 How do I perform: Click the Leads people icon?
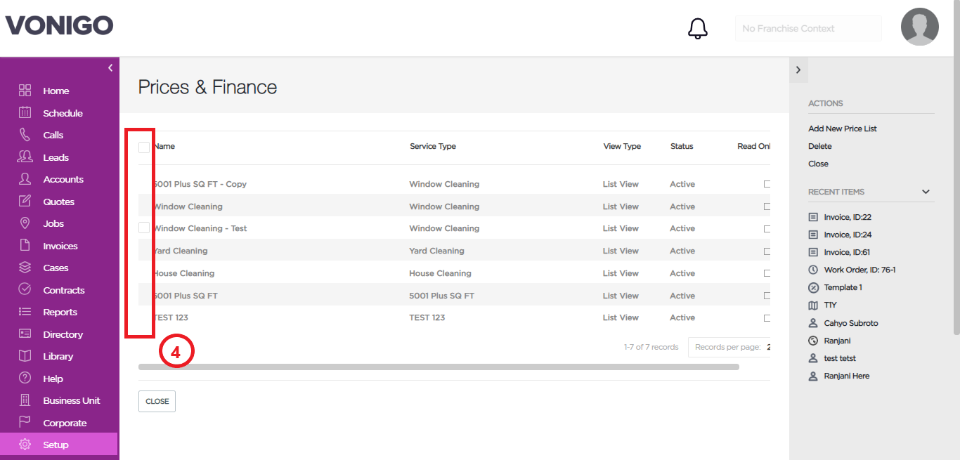click(x=25, y=157)
